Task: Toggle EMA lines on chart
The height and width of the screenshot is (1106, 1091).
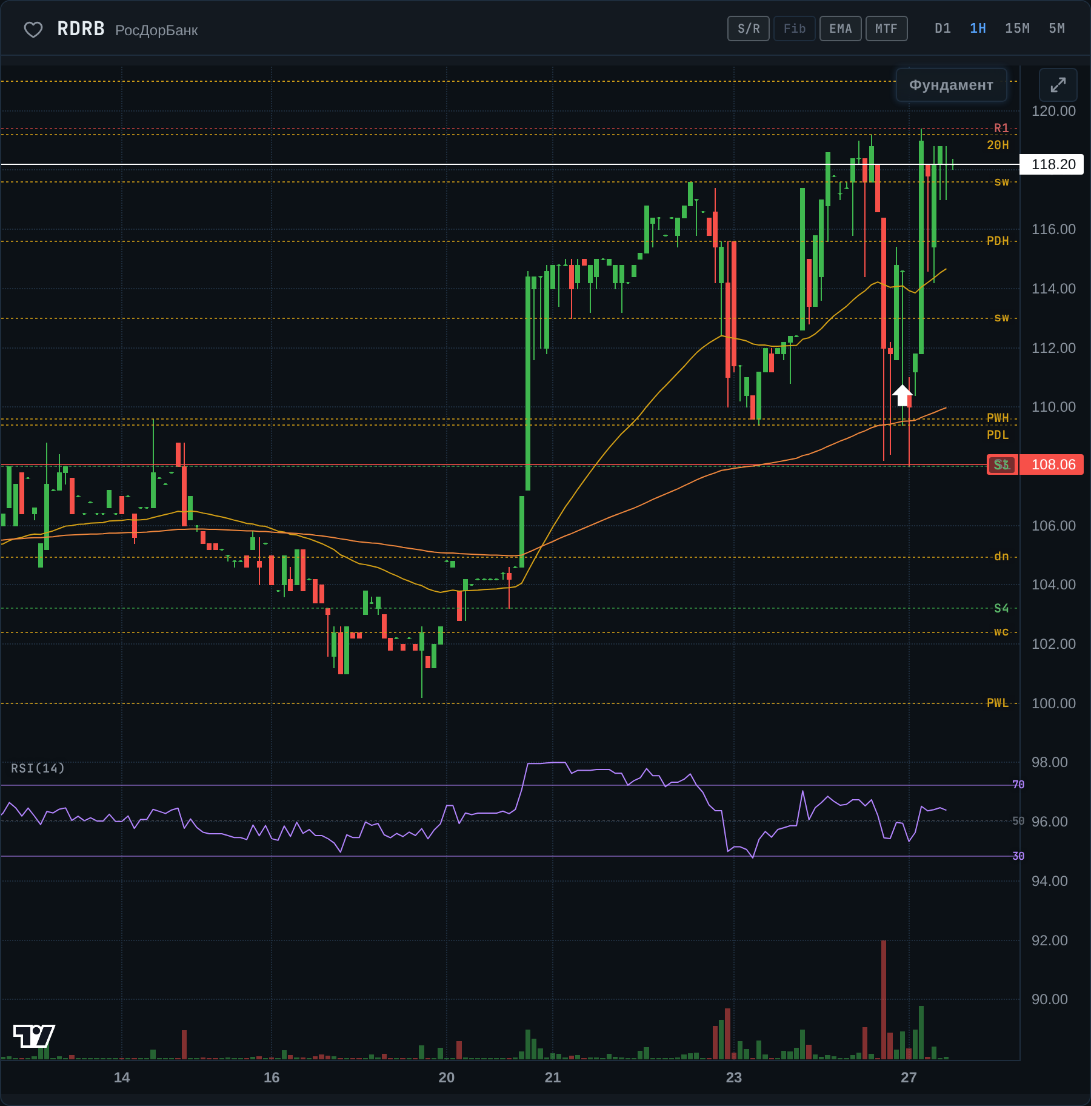Action: pyautogui.click(x=841, y=28)
